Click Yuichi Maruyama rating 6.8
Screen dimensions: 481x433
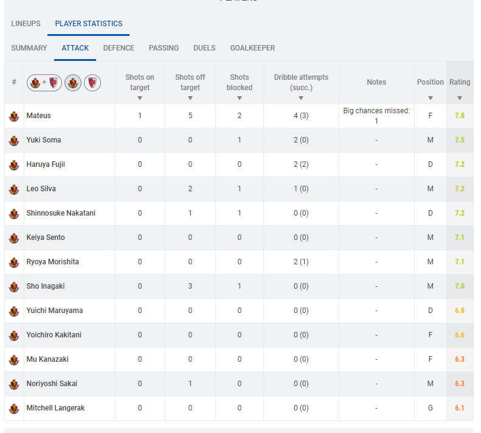460,311
